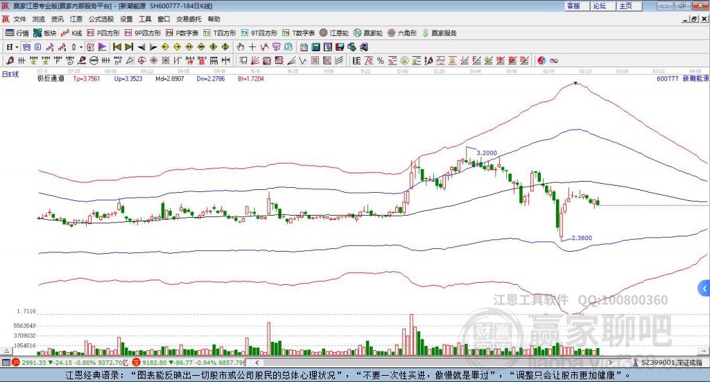Image resolution: width=710 pixels, height=382 pixels.
Task: Click the Dn=2.2786 indicator value
Action: tap(211, 79)
